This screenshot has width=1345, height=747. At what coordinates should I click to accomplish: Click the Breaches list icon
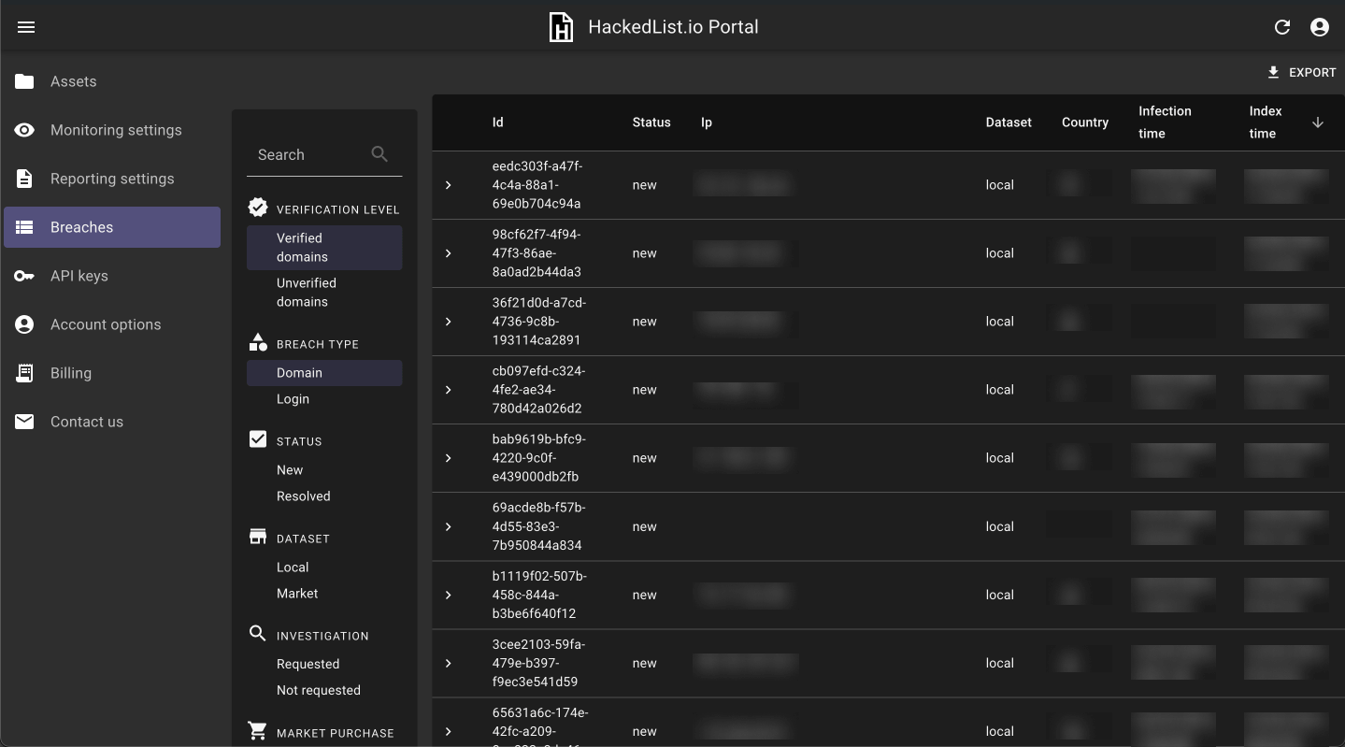pyautogui.click(x=24, y=227)
